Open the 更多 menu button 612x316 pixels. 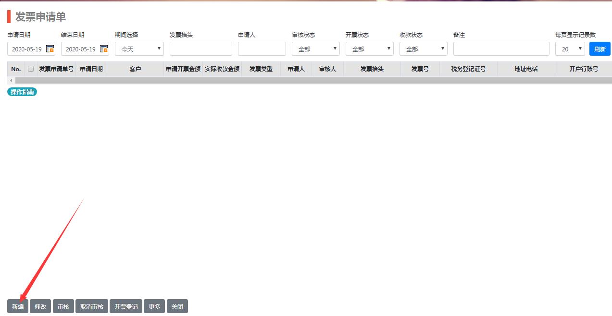154,306
